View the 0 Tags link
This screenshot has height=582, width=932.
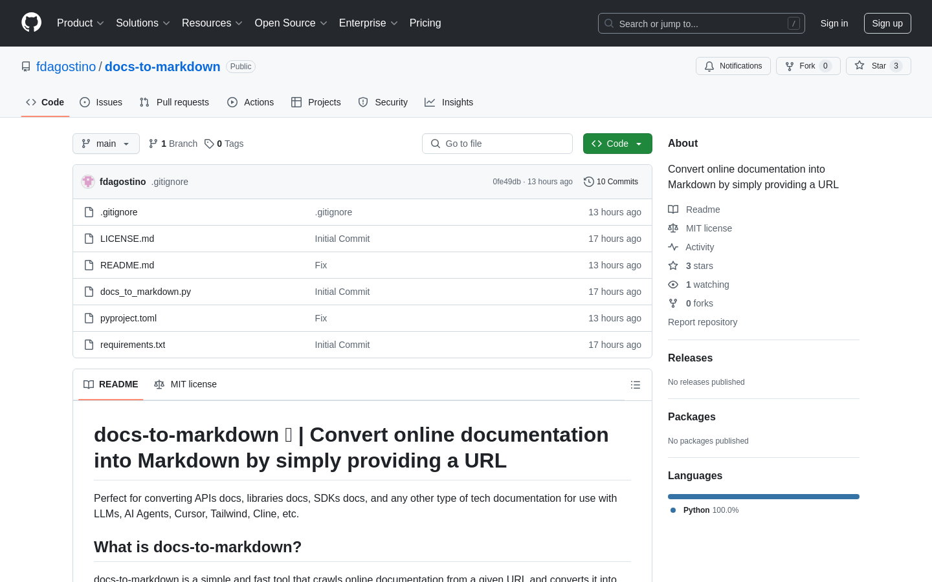(x=224, y=144)
